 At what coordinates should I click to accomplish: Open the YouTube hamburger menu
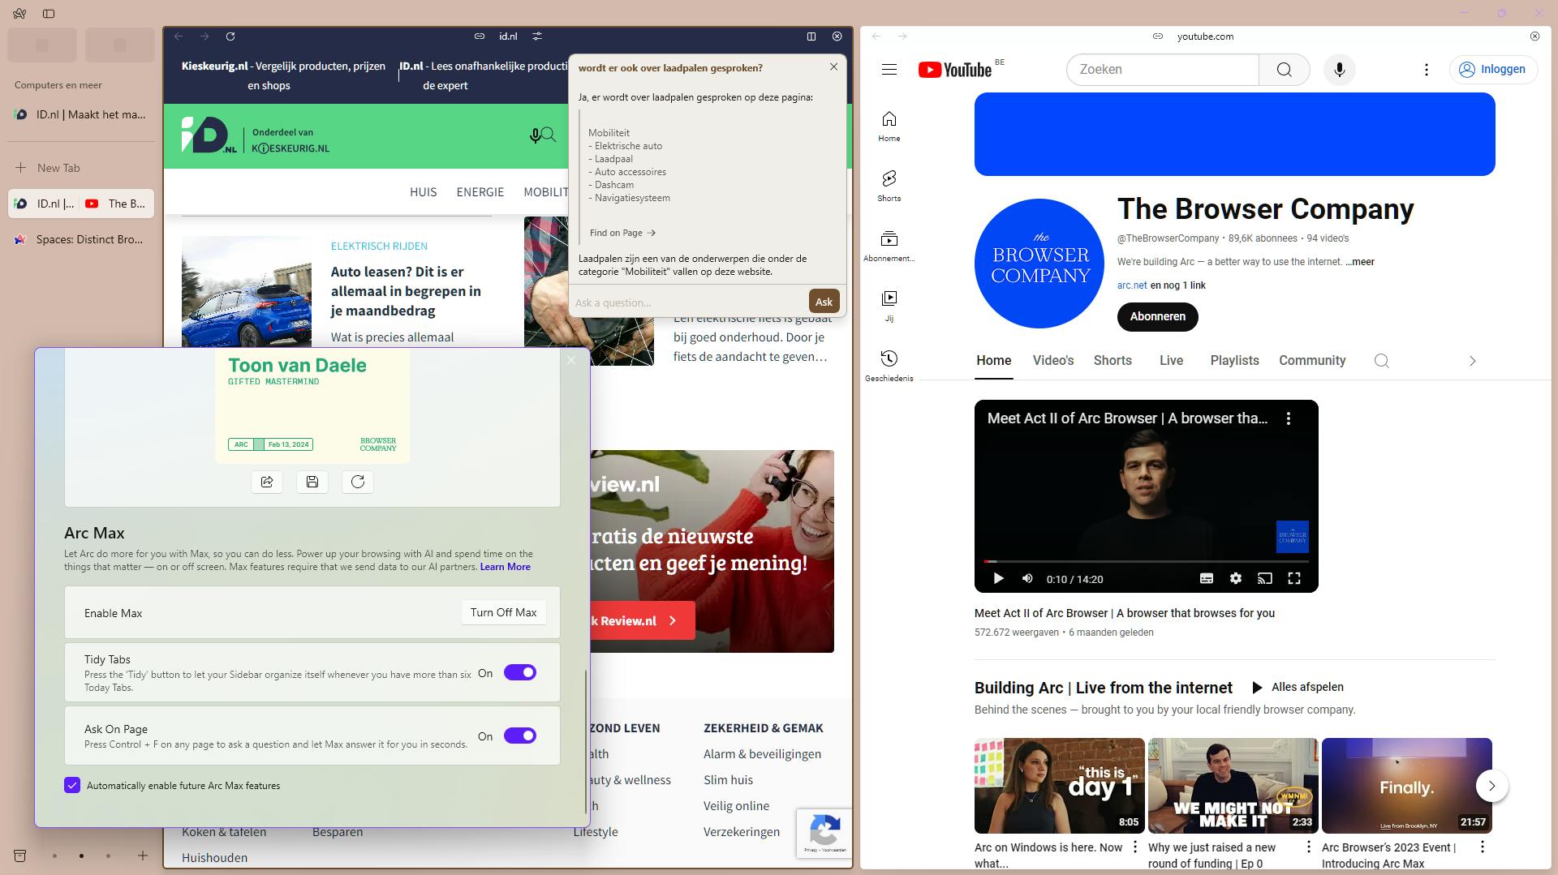[x=889, y=70]
